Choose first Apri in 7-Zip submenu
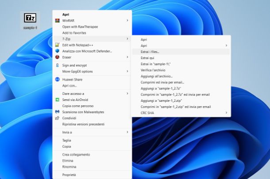The width and height of the screenshot is (270, 179). pos(181,39)
